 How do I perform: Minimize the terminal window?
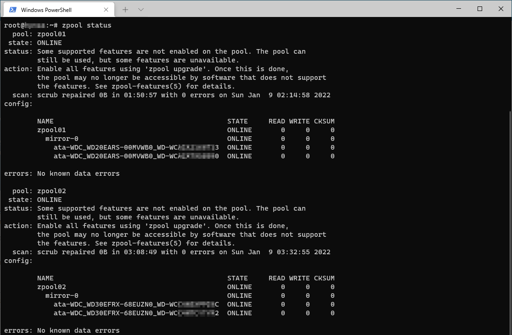pos(458,9)
